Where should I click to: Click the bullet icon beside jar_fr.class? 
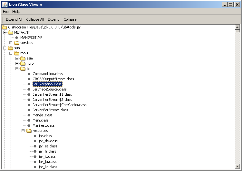(35, 151)
